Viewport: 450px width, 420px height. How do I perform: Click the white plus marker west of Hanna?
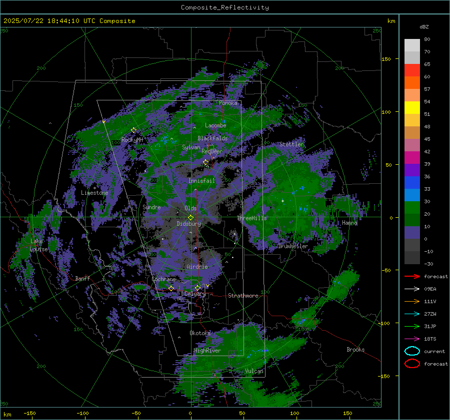pyautogui.click(x=282, y=201)
